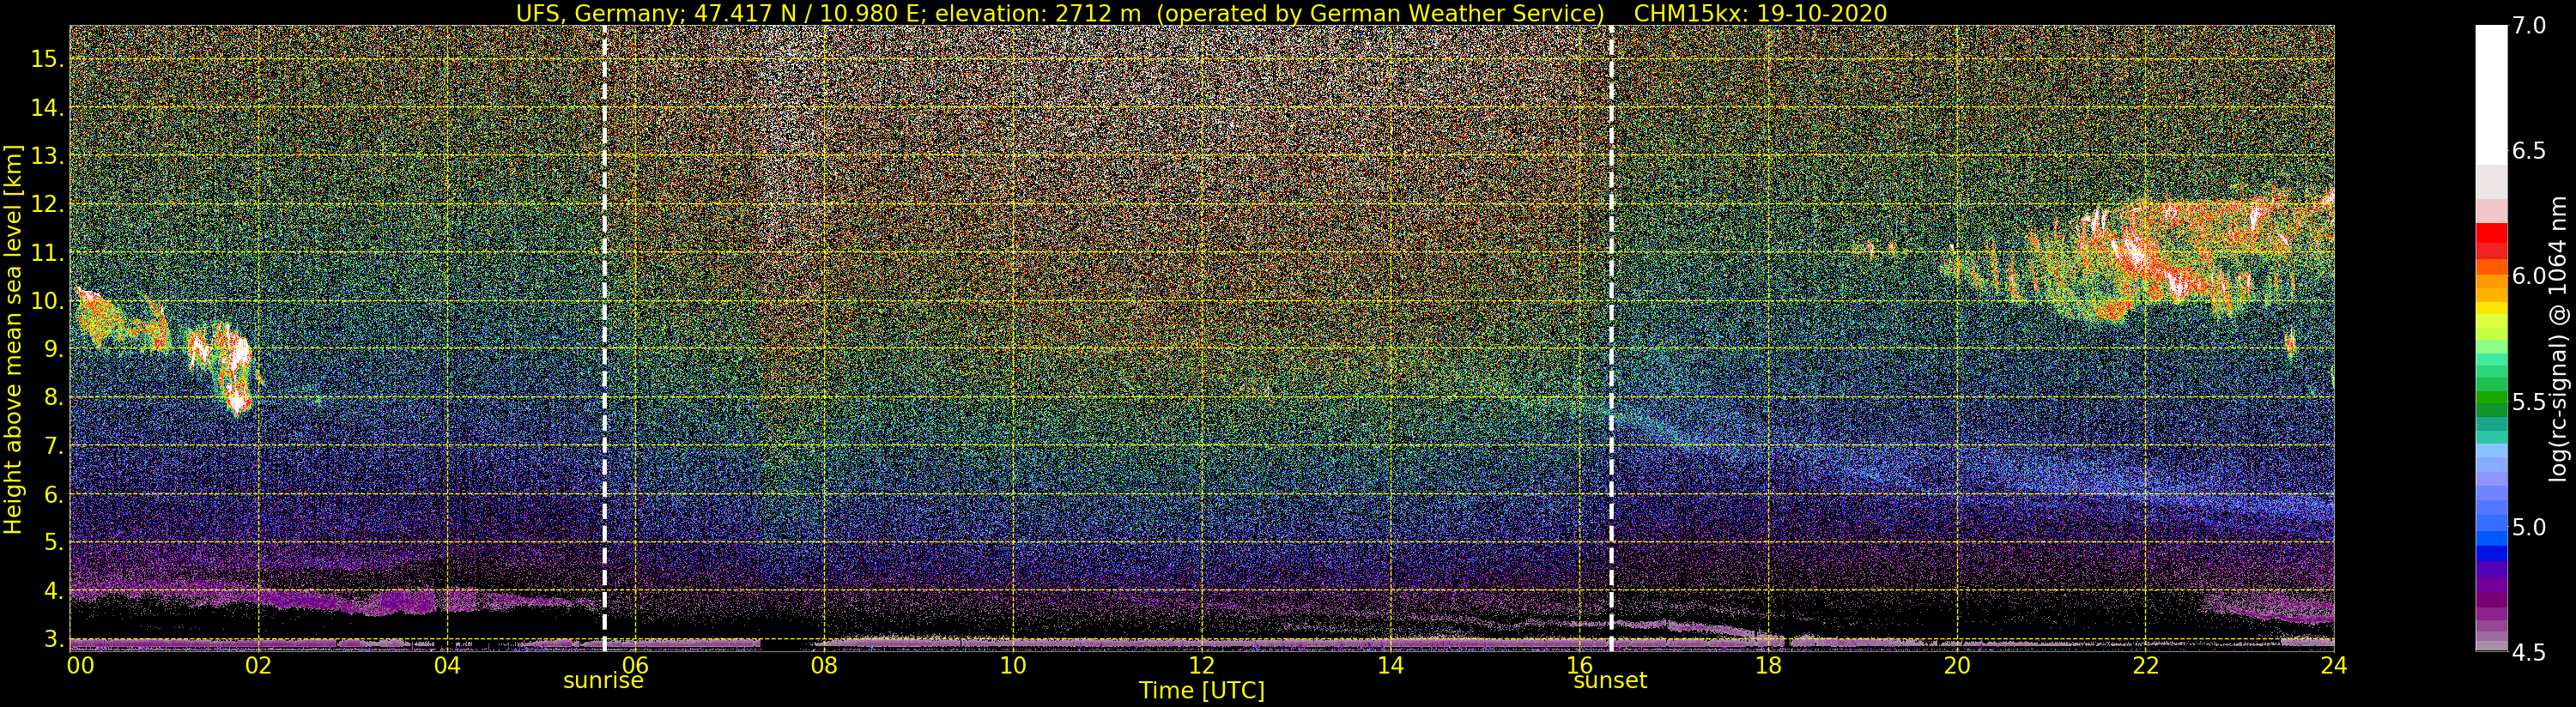Click the '24' time axis tick label
Viewport: 2576px width, 707px height.
tap(2333, 665)
